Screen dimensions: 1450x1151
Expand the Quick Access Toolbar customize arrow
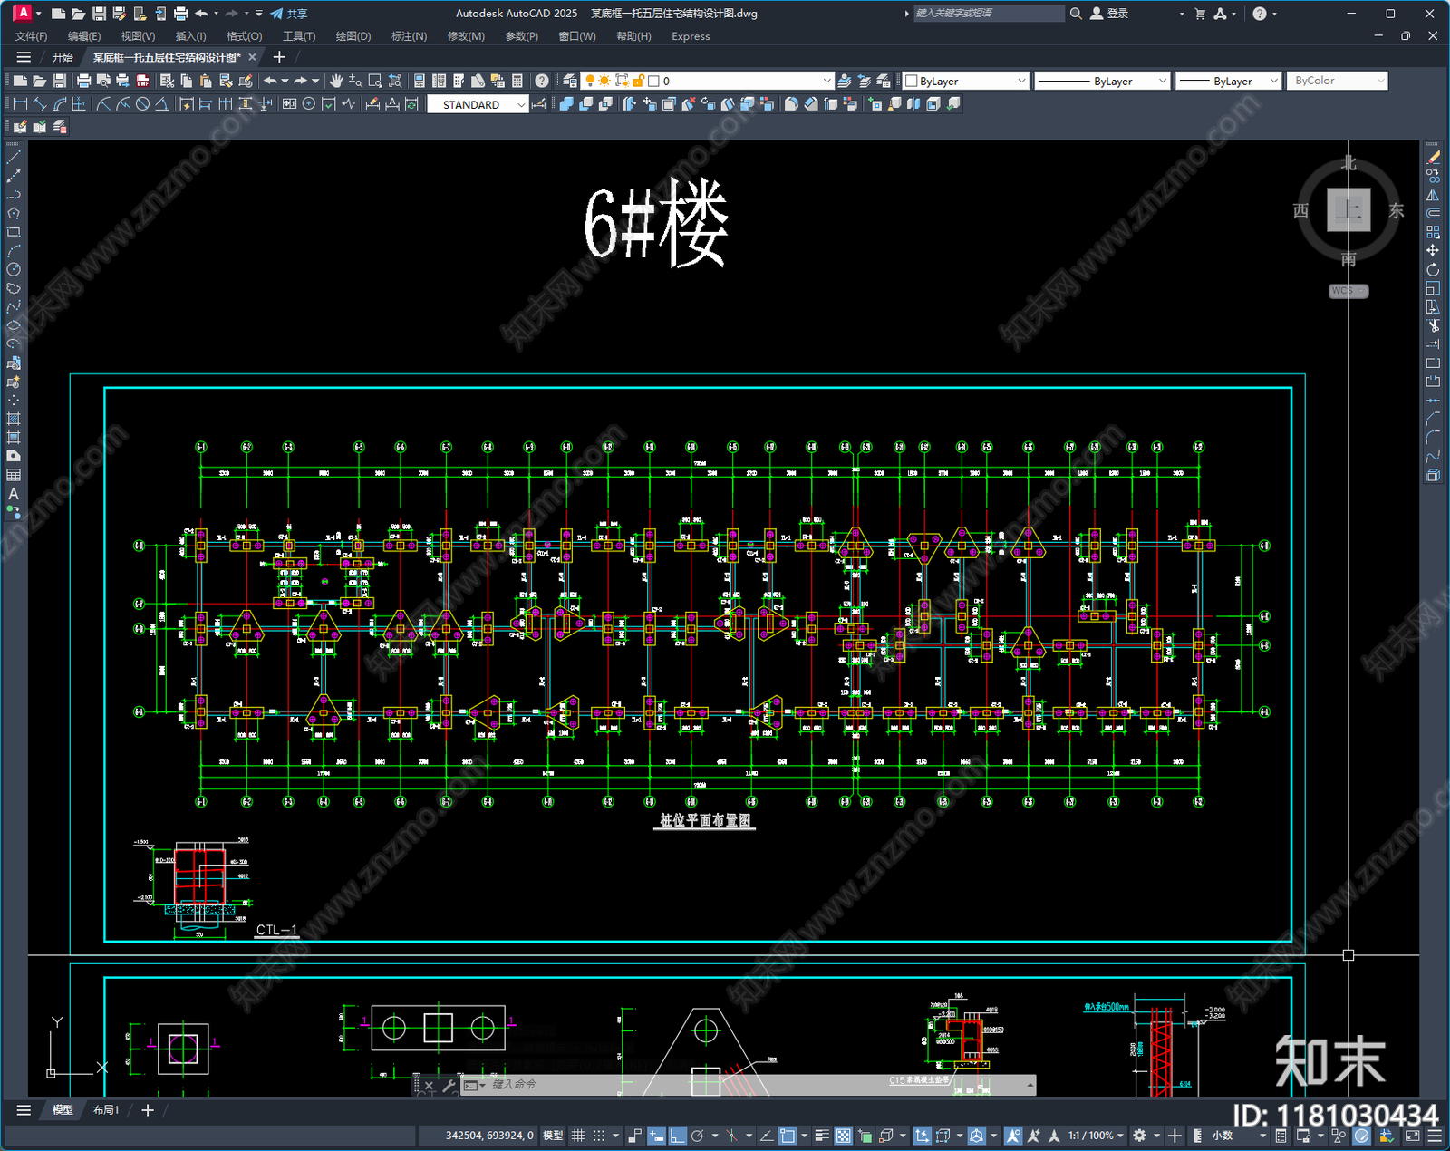pyautogui.click(x=259, y=14)
